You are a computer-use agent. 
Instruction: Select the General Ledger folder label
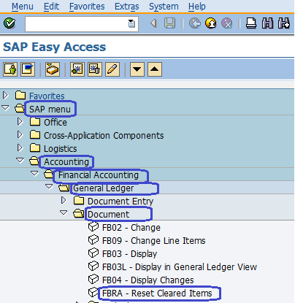[103, 188]
